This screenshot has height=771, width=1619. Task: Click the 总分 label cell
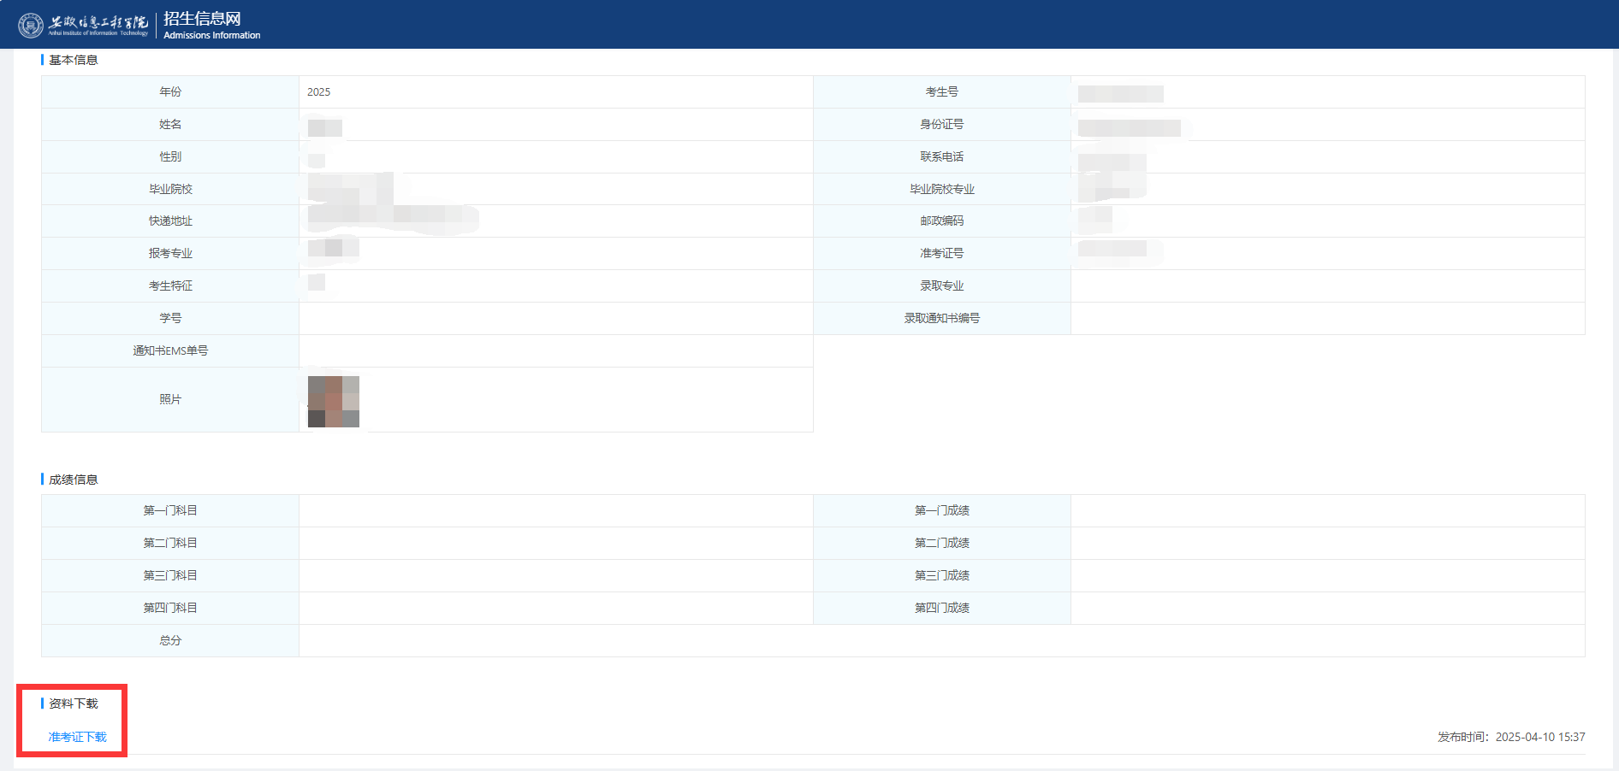point(170,641)
